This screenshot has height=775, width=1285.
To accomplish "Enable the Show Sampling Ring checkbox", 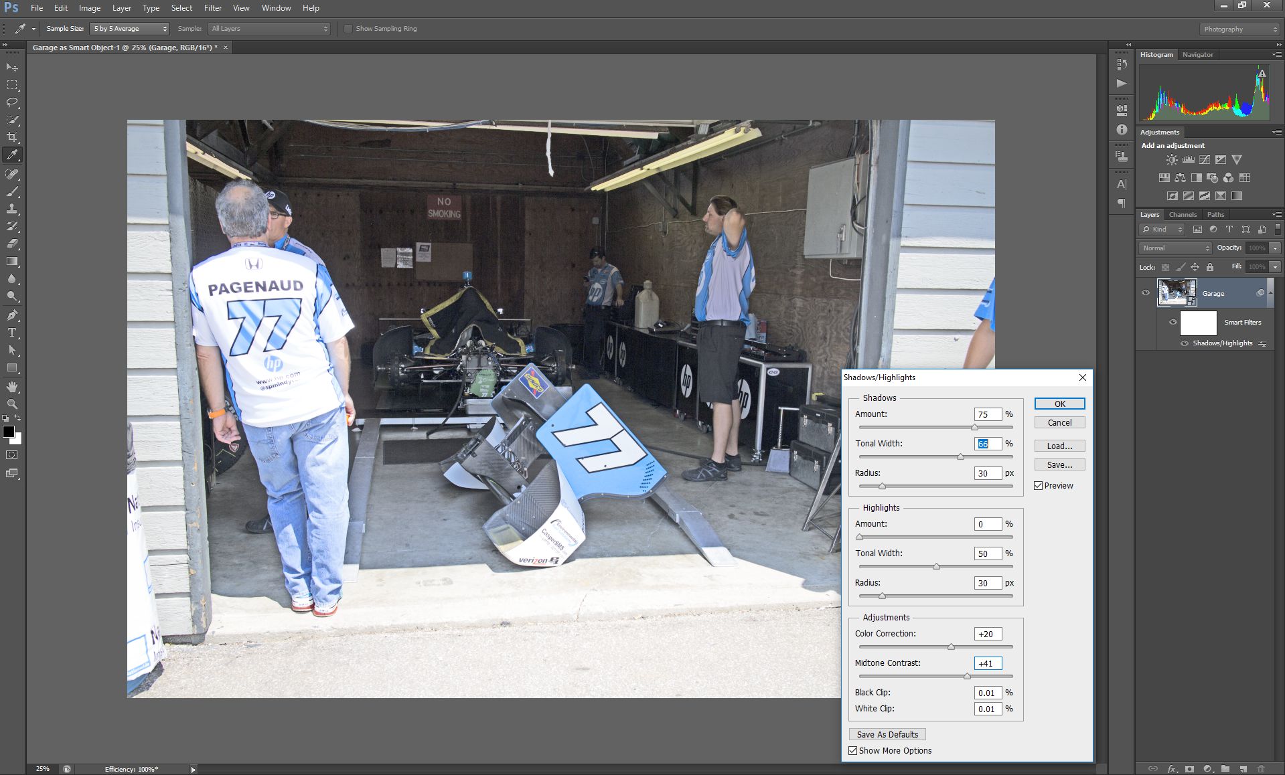I will [x=348, y=29].
